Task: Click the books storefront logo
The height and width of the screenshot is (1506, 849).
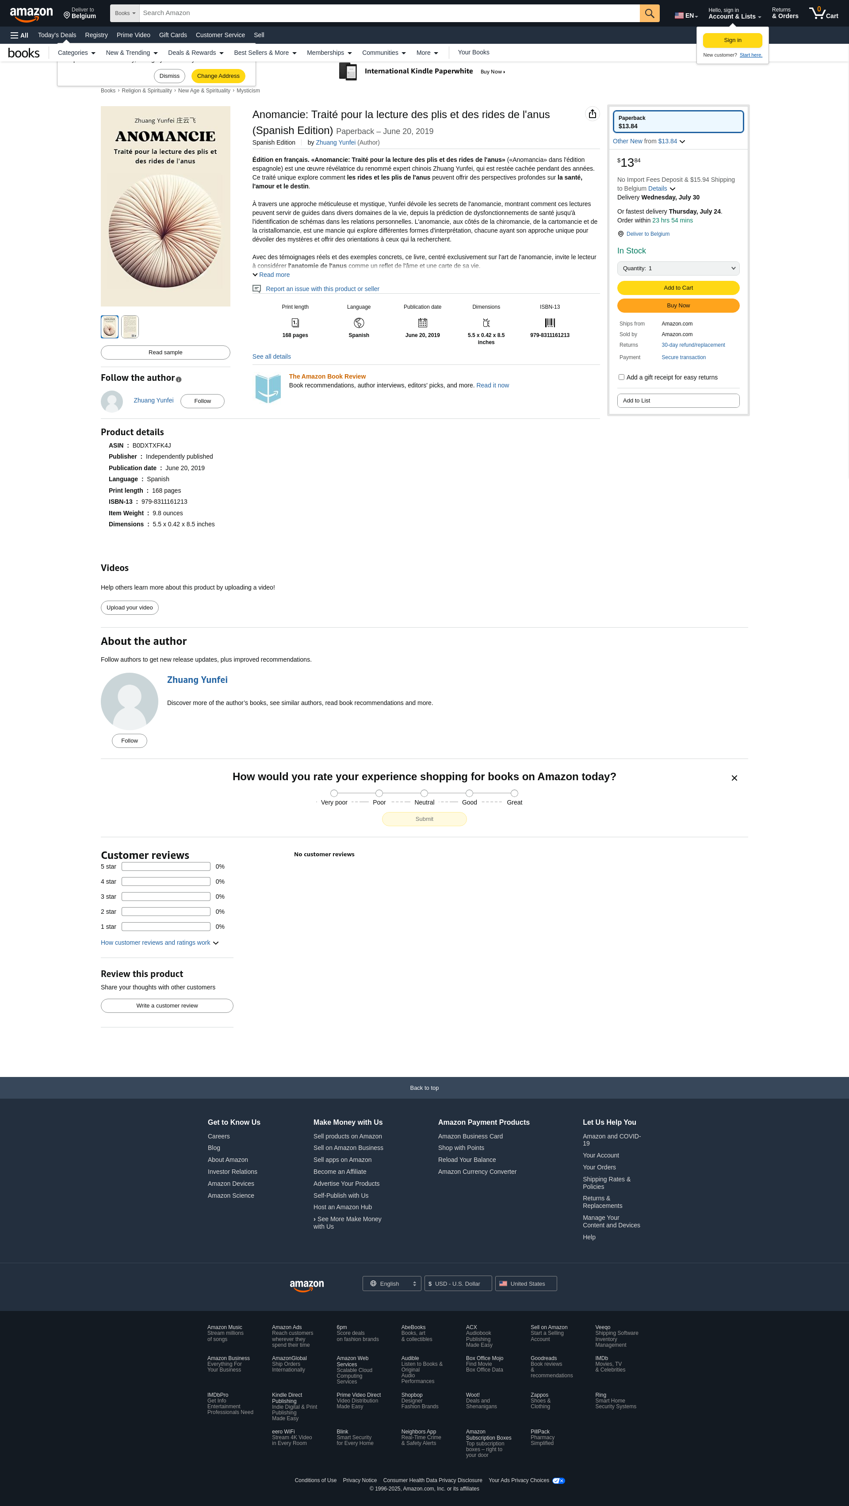Action: tap(24, 53)
